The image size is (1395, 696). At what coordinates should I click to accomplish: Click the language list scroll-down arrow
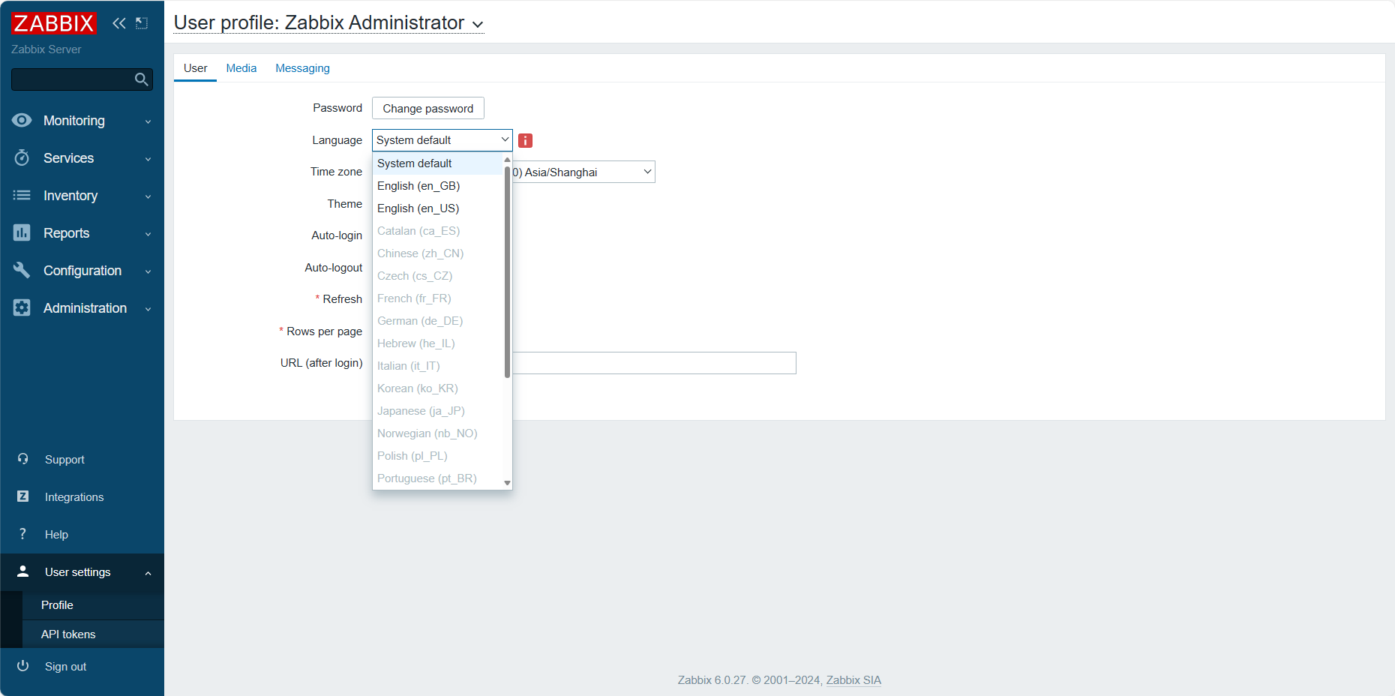[508, 483]
